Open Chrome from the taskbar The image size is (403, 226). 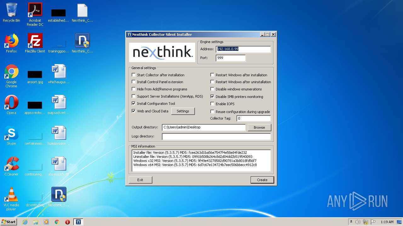[x=57, y=222]
